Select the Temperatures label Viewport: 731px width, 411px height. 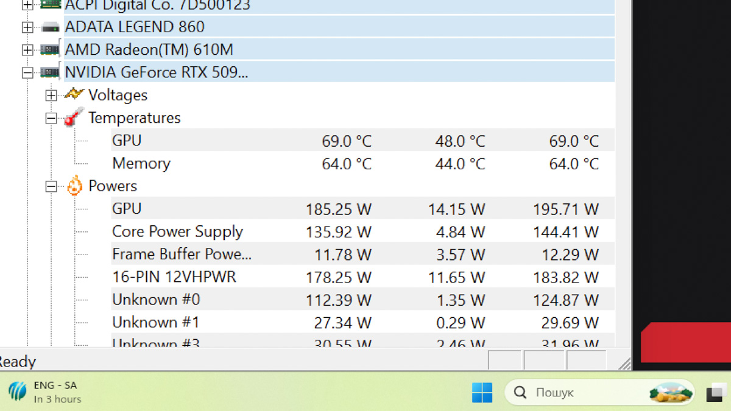(135, 118)
